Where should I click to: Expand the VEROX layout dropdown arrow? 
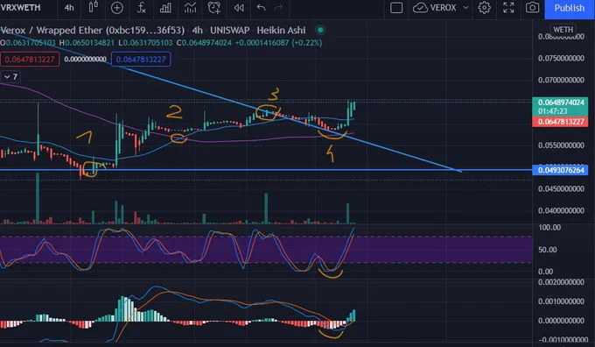pyautogui.click(x=465, y=8)
